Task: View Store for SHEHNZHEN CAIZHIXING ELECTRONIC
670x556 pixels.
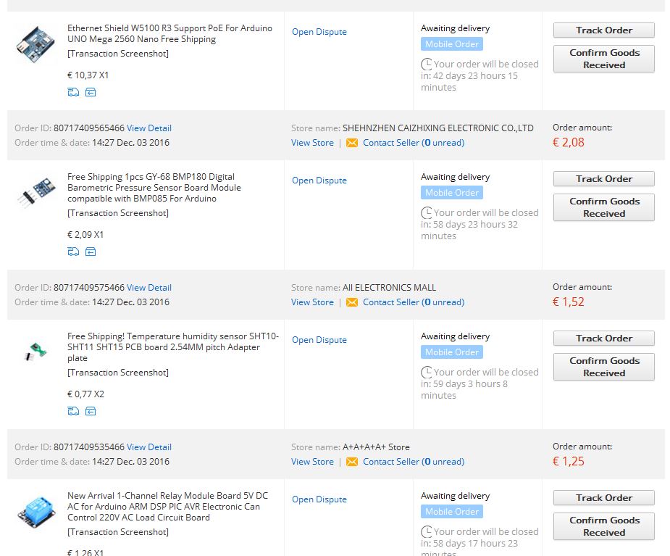Action: coord(312,143)
